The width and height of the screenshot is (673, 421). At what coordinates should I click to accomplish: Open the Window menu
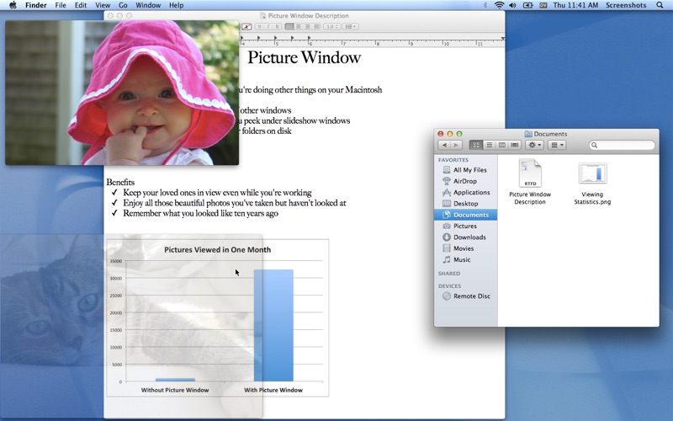coord(148,5)
